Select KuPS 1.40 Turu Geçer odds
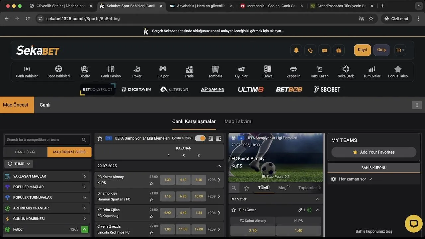The image size is (425, 239). point(298,230)
